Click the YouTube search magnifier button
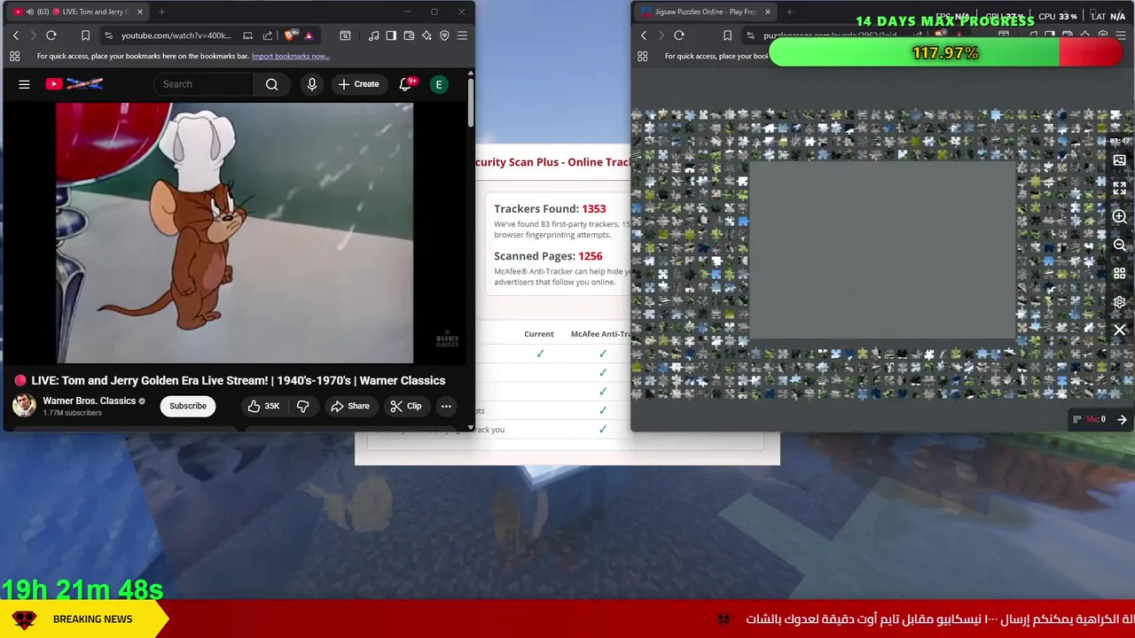 pyautogui.click(x=272, y=84)
